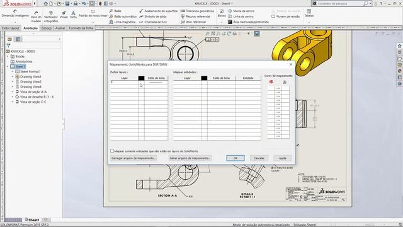The width and height of the screenshot is (403, 227).
Task: Close the Mapeamento SolidWorks dialog
Action: [x=291, y=64]
